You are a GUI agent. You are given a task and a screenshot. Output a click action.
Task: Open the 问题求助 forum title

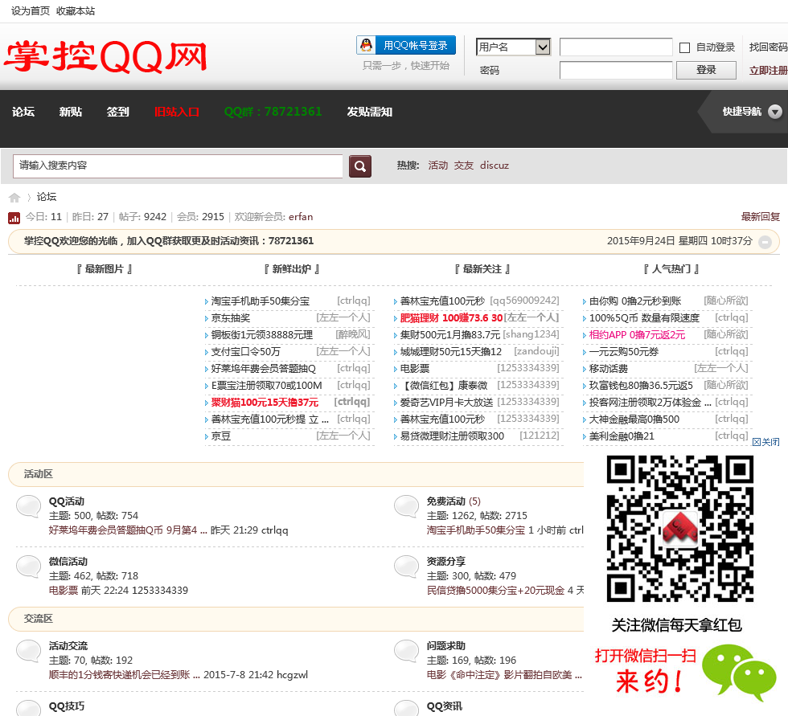click(445, 646)
